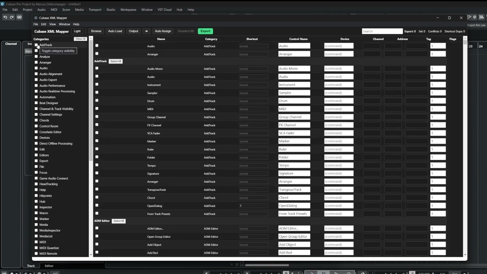Click the 'From Track Presets' row name

click(159, 214)
